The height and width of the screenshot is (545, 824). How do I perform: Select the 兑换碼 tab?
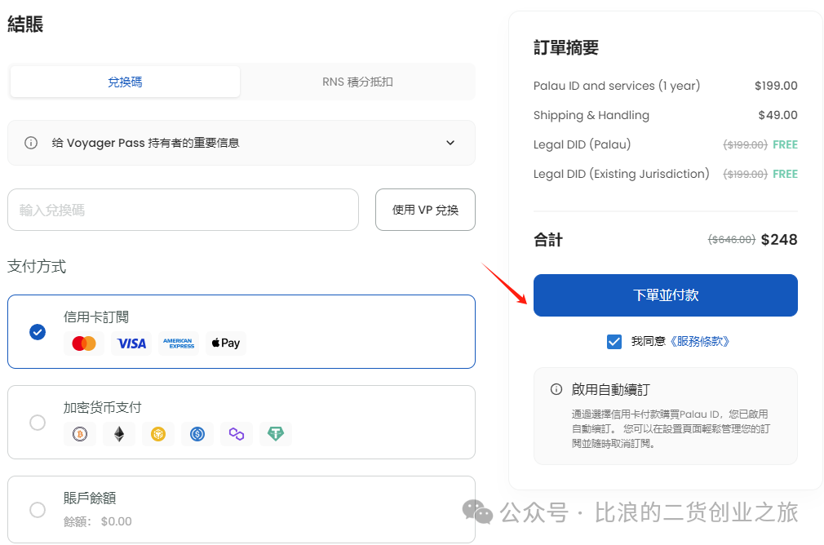(124, 82)
